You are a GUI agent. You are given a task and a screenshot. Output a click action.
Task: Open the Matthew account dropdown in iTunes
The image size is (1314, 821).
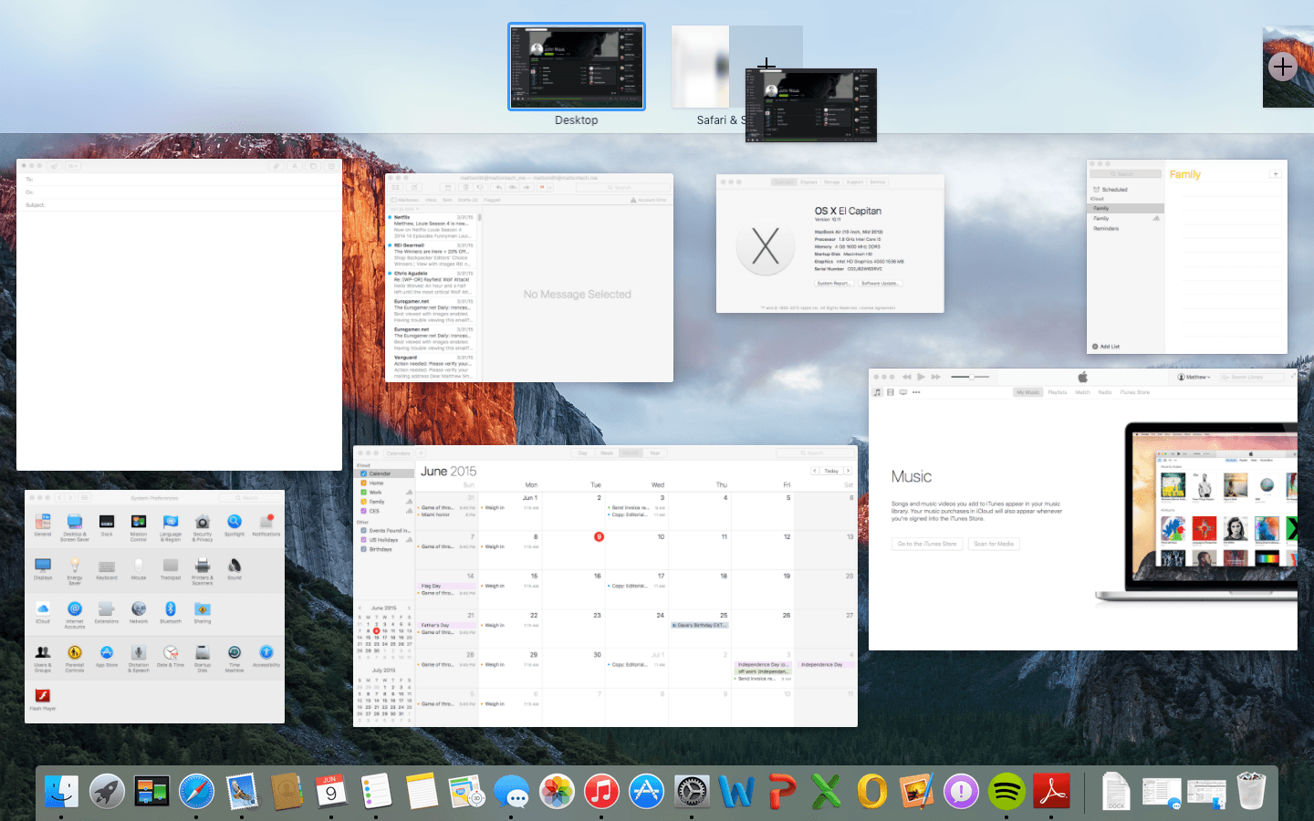(x=1194, y=377)
